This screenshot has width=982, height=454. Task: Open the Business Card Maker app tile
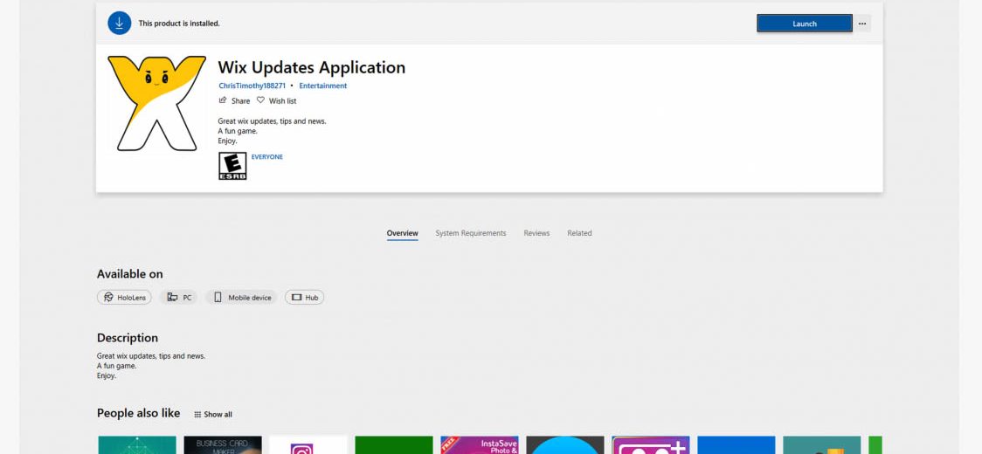[222, 445]
